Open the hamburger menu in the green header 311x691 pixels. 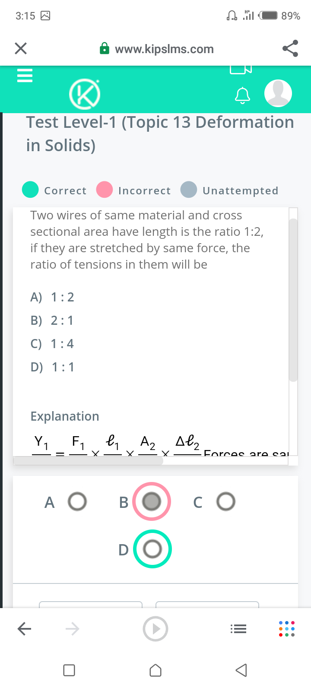click(x=25, y=76)
